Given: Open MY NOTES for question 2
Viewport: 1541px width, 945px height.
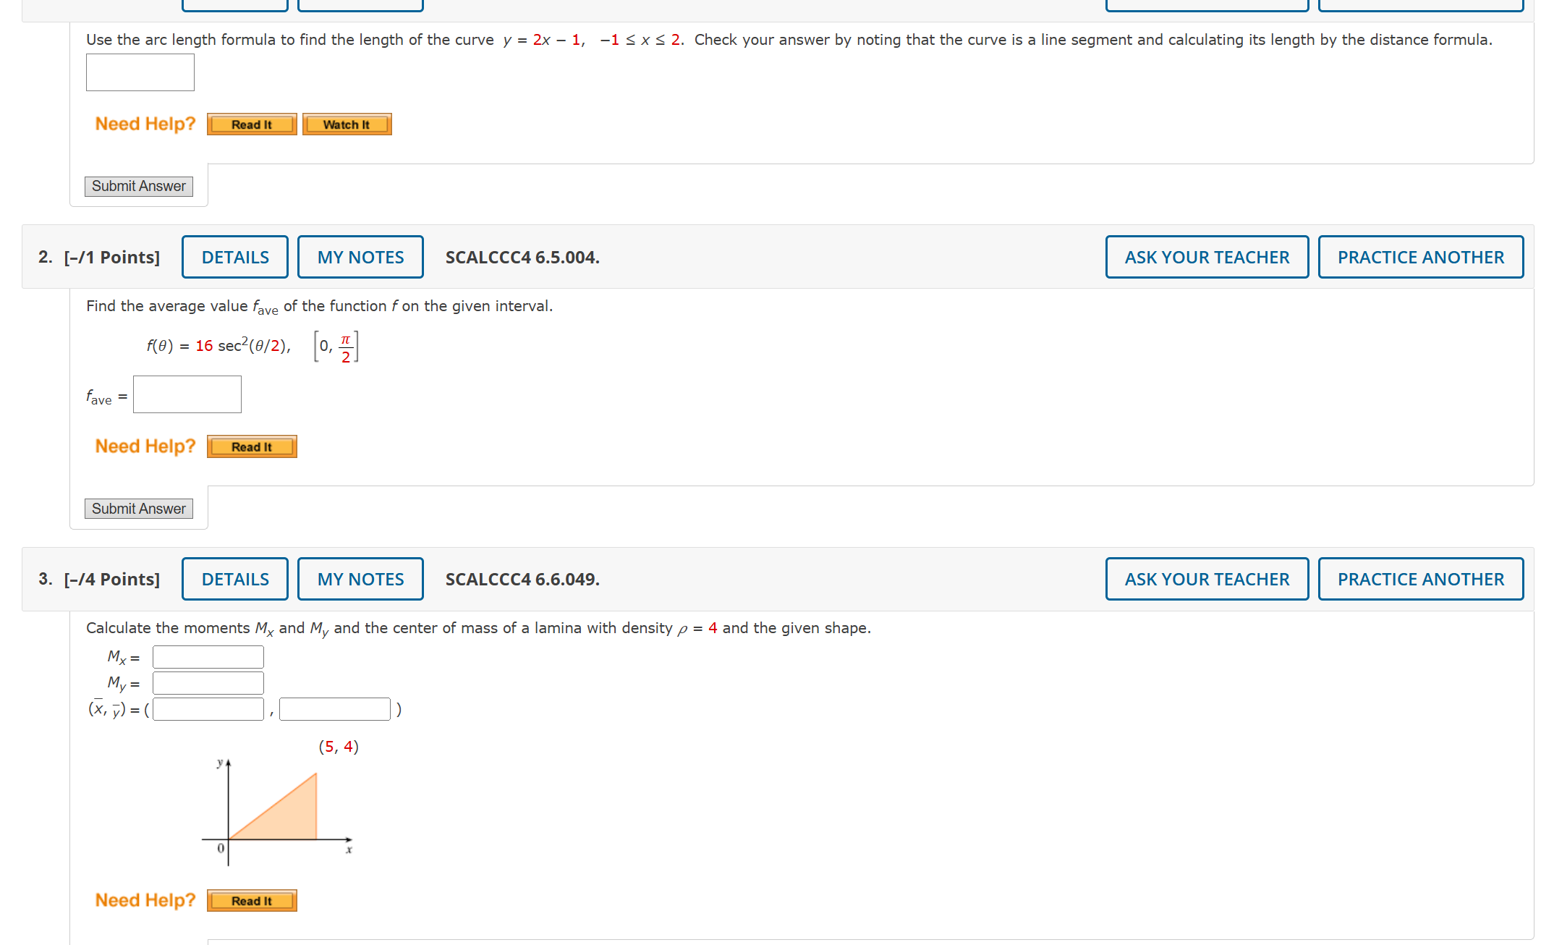Looking at the screenshot, I should [x=360, y=257].
